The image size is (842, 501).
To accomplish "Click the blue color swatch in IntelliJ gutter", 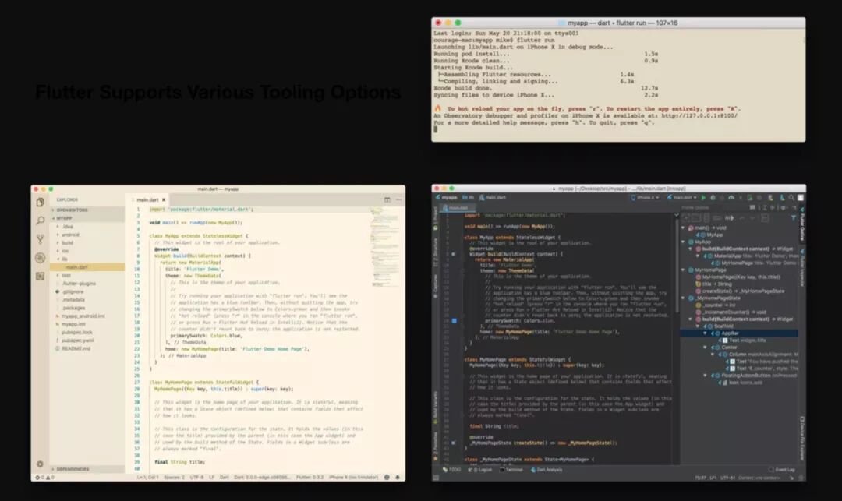I will tap(455, 320).
